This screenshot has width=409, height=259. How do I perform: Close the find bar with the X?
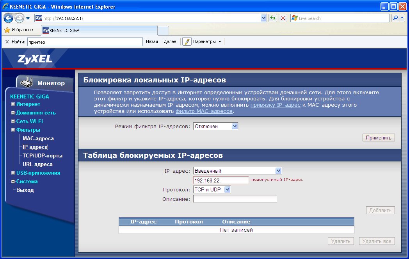point(7,42)
